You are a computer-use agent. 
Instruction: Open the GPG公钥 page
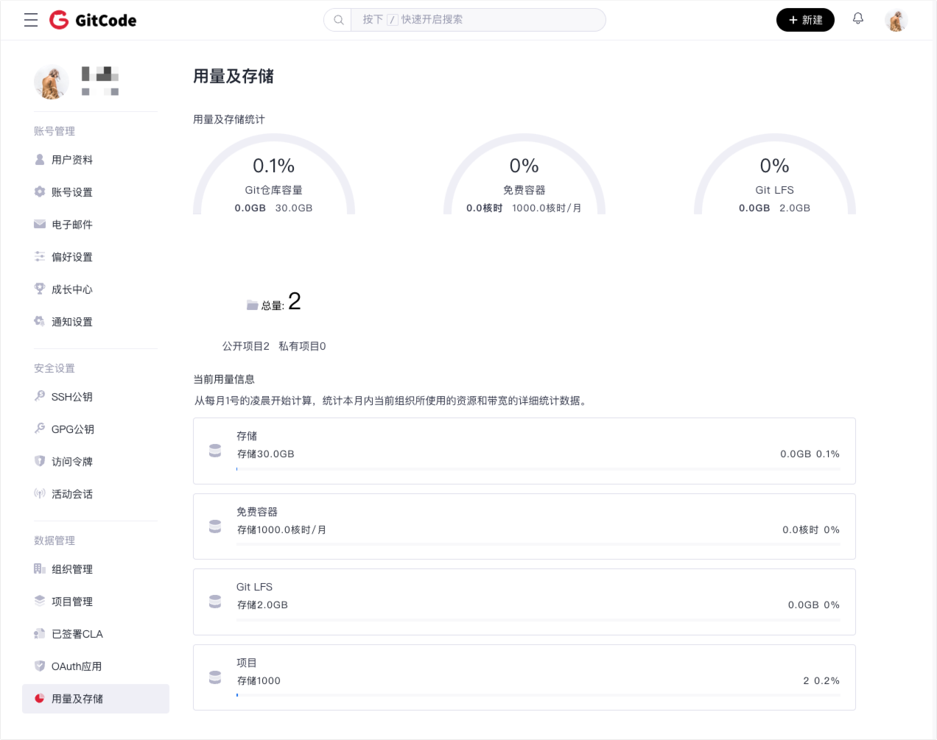(x=72, y=429)
